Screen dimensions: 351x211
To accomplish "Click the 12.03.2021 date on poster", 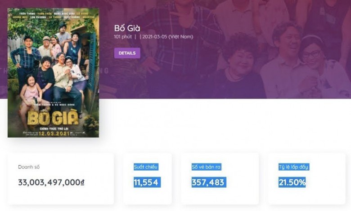I will click(54, 133).
